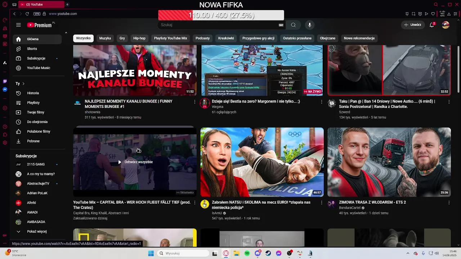Screen dimensions: 461x259
Task: Switch to the (2) YouTube browser tab
Action: click(x=41, y=4)
